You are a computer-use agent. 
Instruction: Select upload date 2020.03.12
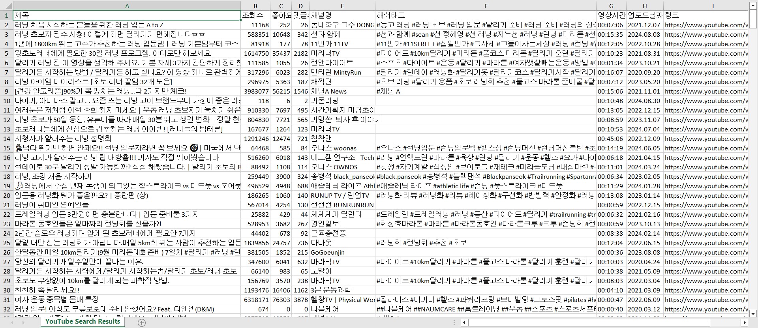point(645,309)
